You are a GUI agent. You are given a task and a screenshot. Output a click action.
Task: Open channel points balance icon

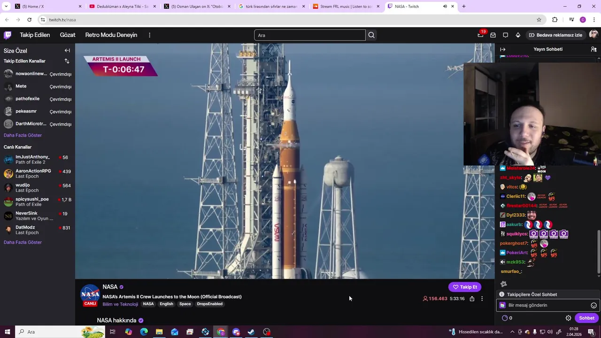tap(505, 318)
